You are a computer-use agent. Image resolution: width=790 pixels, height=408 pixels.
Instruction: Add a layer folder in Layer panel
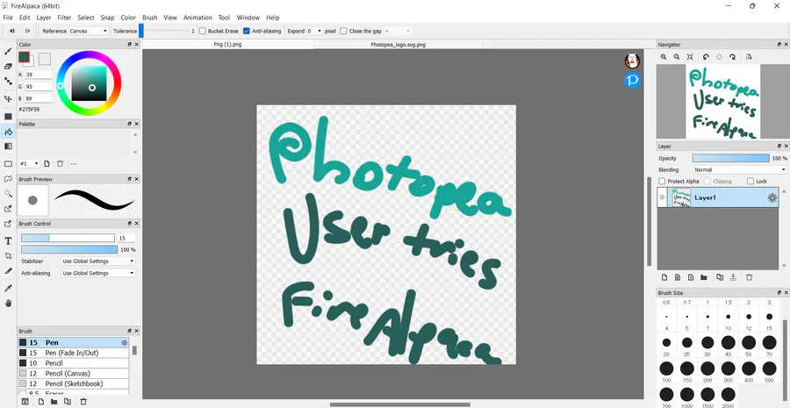click(704, 277)
